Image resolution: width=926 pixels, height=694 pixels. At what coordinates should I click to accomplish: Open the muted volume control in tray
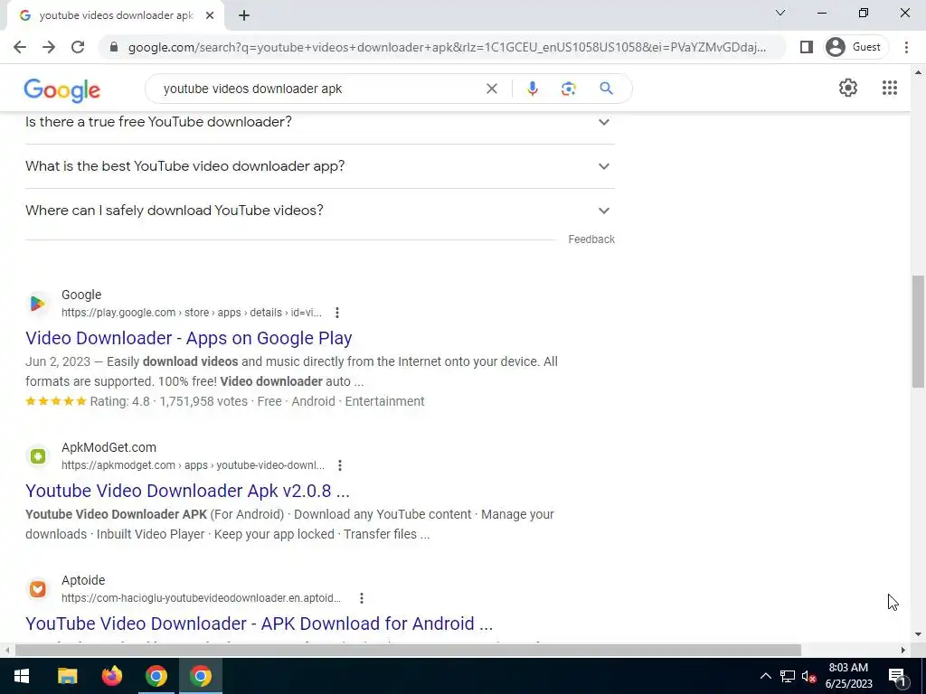pos(809,676)
